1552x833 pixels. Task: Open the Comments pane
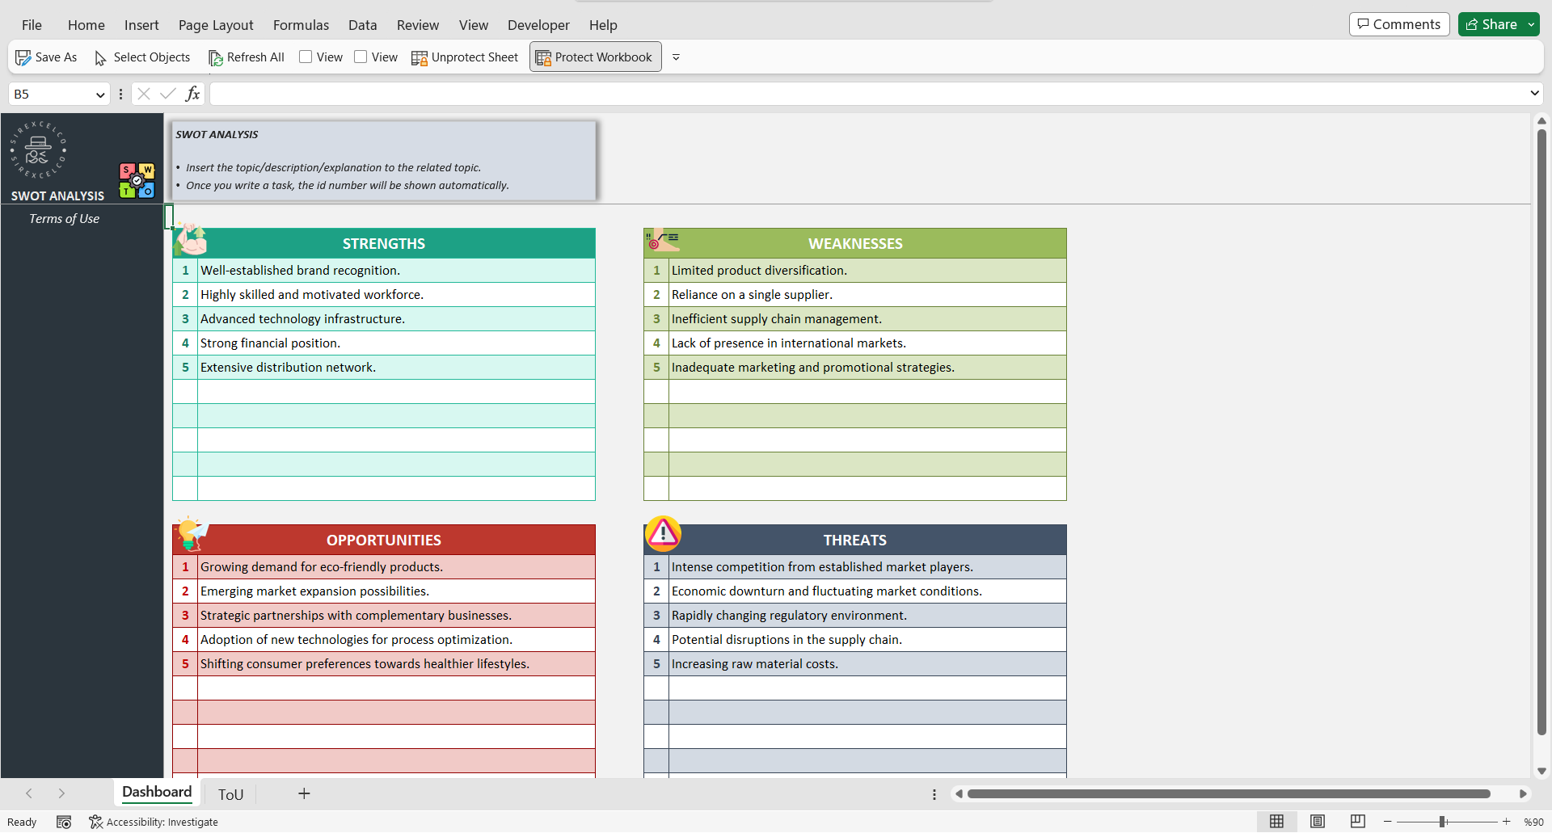(x=1399, y=24)
